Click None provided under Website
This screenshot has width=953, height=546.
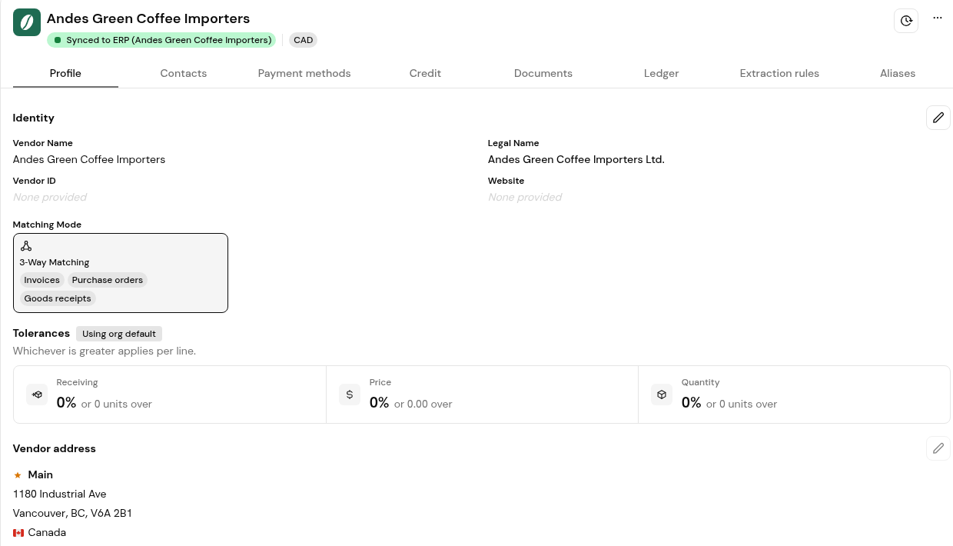click(525, 197)
